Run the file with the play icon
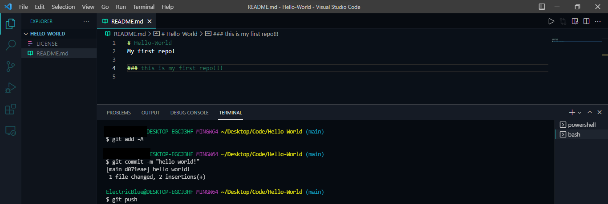The height and width of the screenshot is (204, 608). 551,21
